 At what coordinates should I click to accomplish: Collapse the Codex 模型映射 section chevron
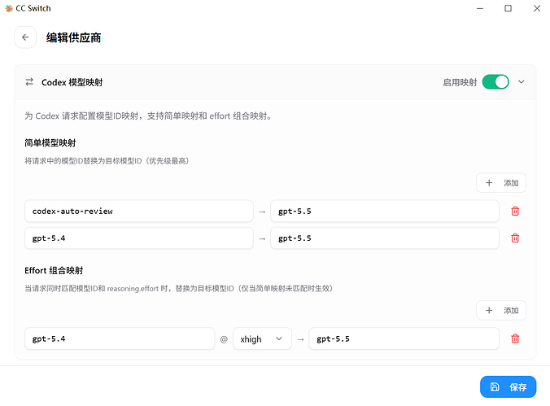[x=522, y=82]
